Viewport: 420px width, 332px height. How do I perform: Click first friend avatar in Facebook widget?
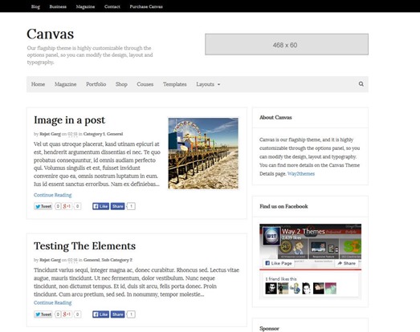tap(271, 289)
